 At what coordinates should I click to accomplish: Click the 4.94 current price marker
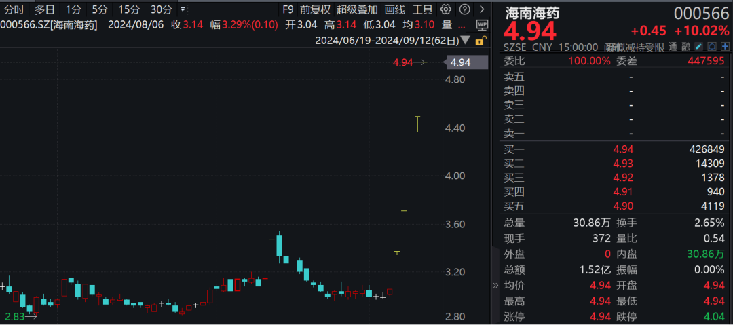click(x=459, y=62)
